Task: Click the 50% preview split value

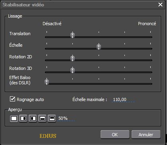Action: pos(66,118)
